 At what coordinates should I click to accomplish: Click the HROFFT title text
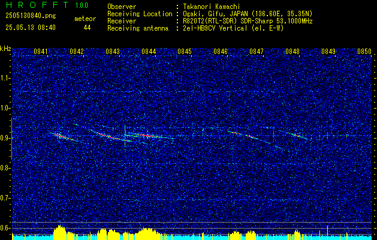point(37,5)
